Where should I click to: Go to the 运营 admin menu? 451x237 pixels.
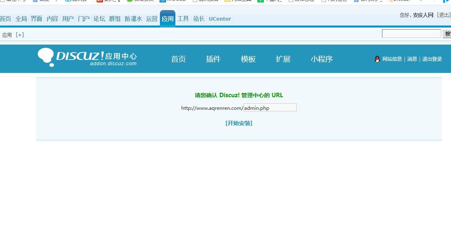[151, 19]
